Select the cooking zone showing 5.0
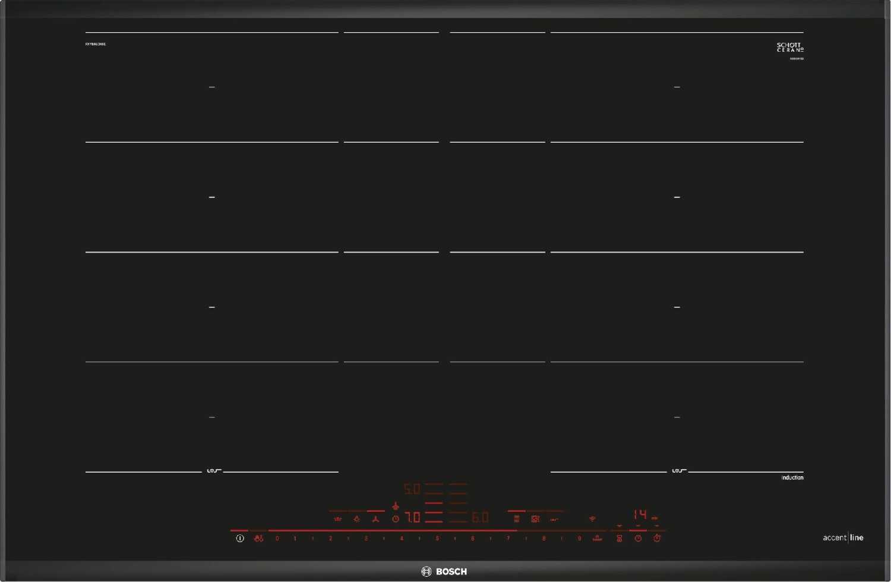This screenshot has width=891, height=582. [412, 489]
